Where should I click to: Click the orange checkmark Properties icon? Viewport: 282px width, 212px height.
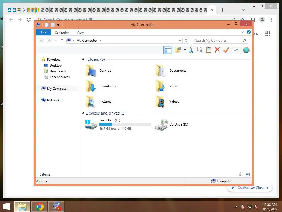(226, 50)
